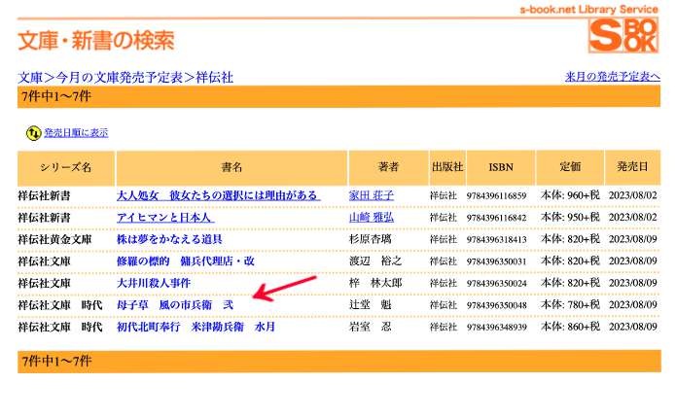Click the sort icon beside 発売日順に表示
Viewport: 676px width, 417px height.
(x=33, y=132)
